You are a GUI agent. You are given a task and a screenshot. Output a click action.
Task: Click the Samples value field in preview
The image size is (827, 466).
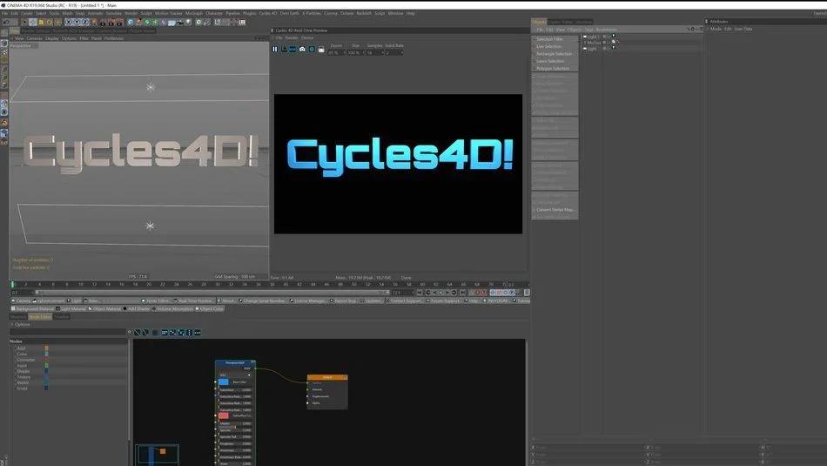click(374, 53)
